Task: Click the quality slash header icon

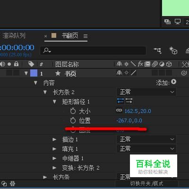Action: pos(133,64)
